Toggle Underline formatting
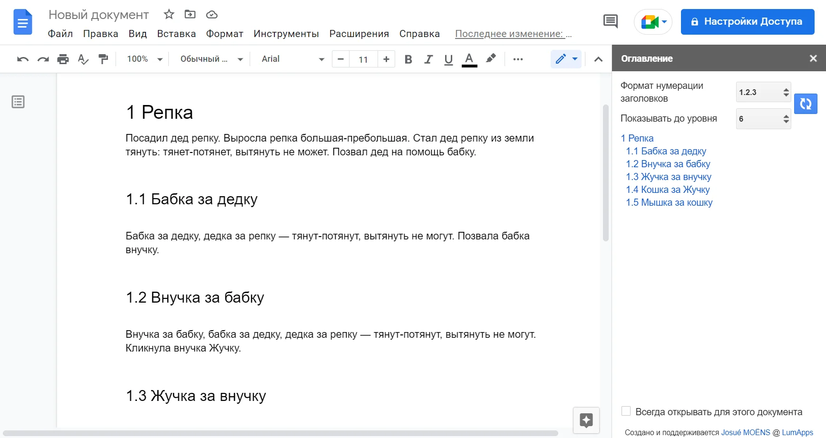Screen dimensions: 826x438 448,59
